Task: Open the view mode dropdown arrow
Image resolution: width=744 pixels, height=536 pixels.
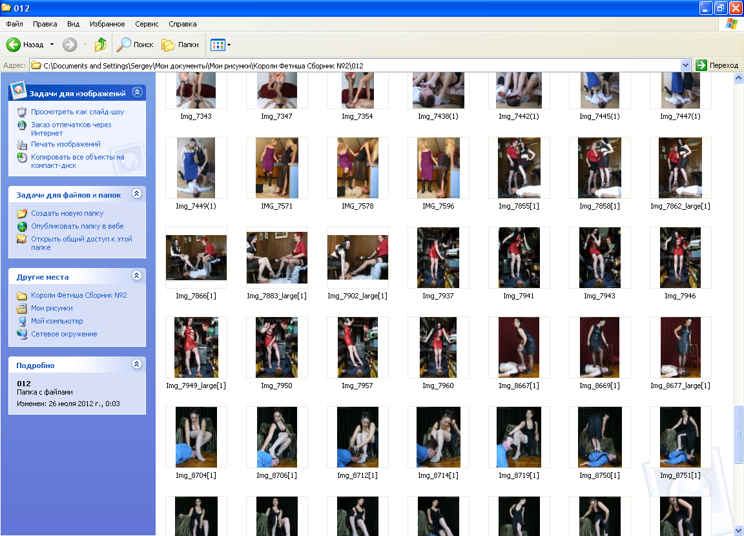Action: point(229,45)
